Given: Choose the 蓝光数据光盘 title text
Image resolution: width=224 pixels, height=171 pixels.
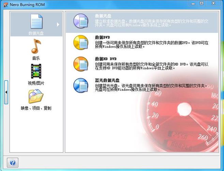Looking at the screenshot, I should (x=107, y=80).
